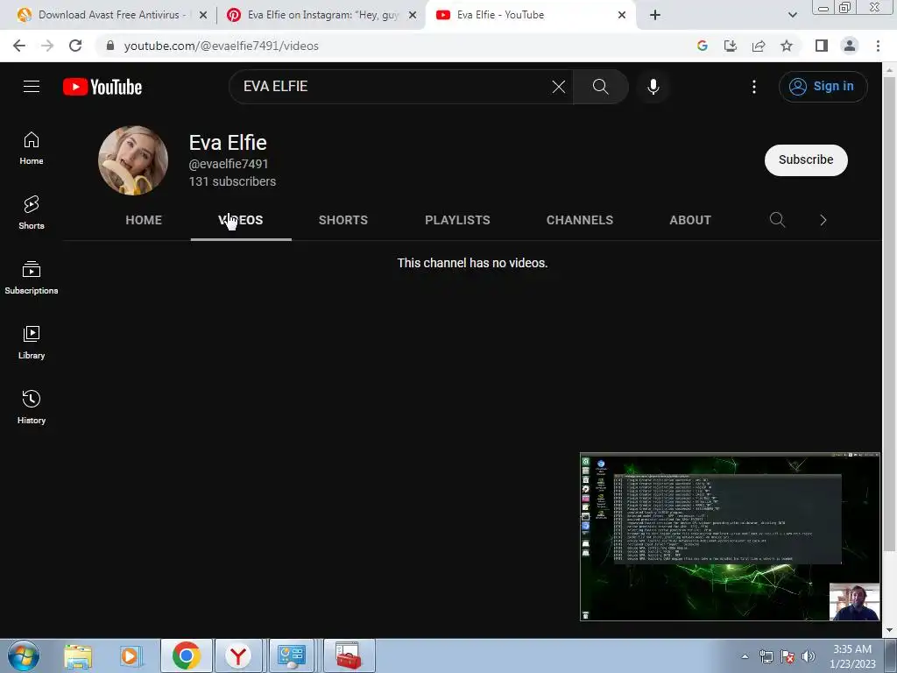This screenshot has width=897, height=673.
Task: Open the Chrome profile icon
Action: [x=850, y=46]
